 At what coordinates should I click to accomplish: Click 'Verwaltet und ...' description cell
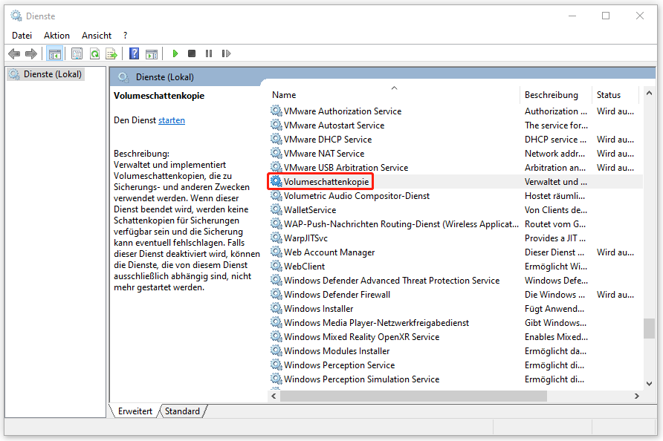556,182
